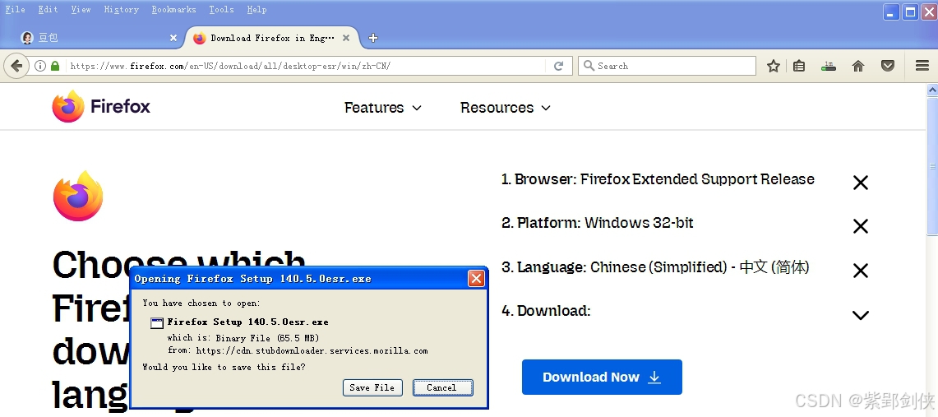Screen dimensions: 938x417
Task: Click the Firefox Setup 140.5.0esr.exe filename
Action: click(247, 322)
